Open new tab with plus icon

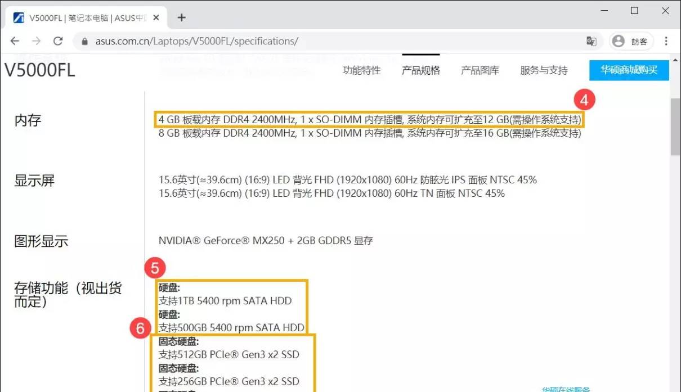tap(181, 17)
